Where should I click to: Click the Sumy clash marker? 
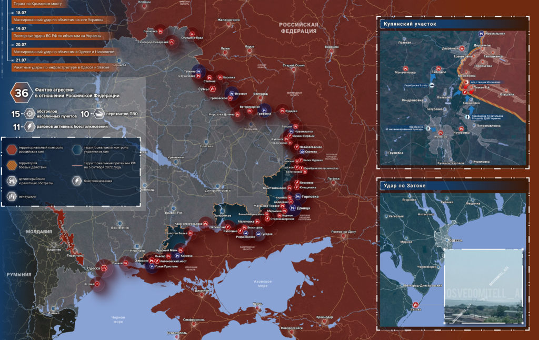pos(213,89)
